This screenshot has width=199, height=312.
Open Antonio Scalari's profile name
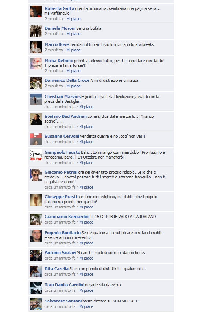(x=60, y=253)
